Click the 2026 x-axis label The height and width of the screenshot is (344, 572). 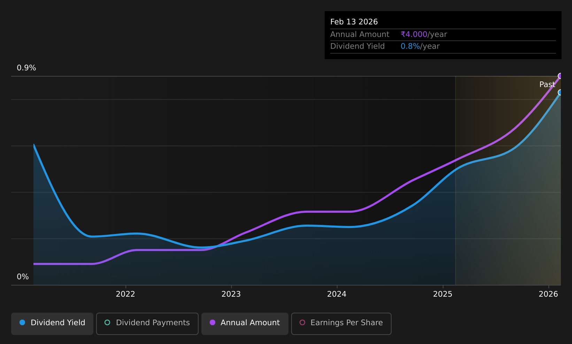click(x=548, y=294)
